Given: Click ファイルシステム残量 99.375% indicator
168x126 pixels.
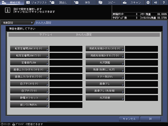Looking at the screenshot, I should point(153,18).
